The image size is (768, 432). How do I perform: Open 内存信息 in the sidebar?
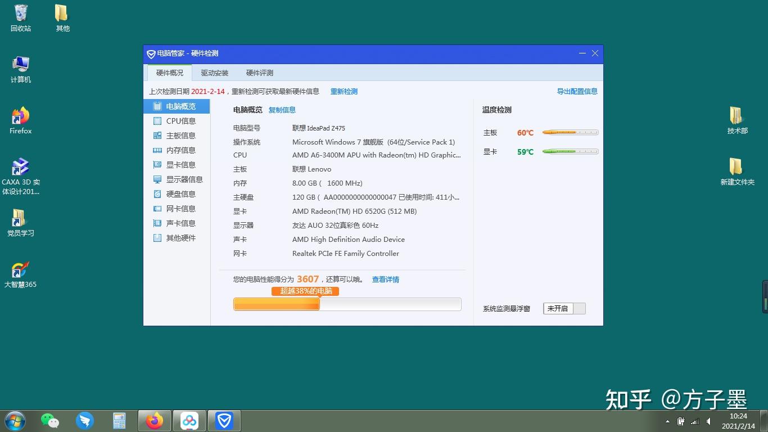point(176,150)
